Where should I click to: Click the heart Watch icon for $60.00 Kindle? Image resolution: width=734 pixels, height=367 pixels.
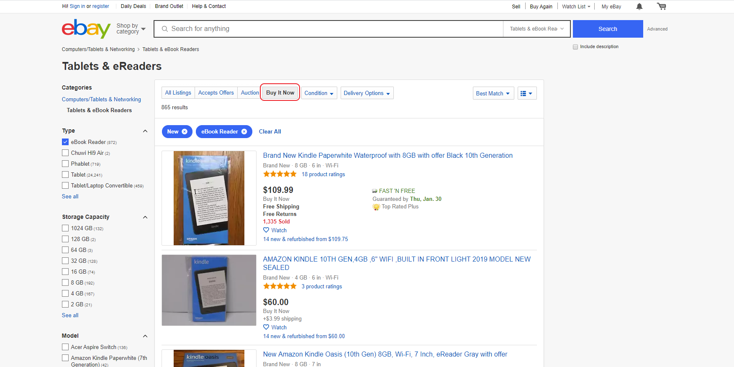coord(266,327)
